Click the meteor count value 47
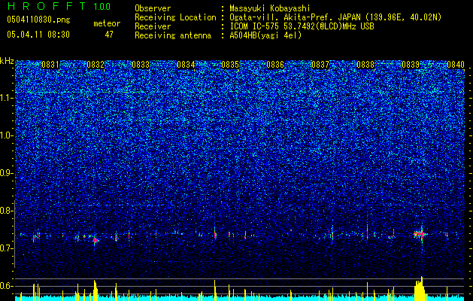473x301 pixels. pos(109,35)
